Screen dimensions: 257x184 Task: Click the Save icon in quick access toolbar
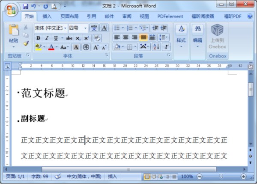tap(26, 6)
